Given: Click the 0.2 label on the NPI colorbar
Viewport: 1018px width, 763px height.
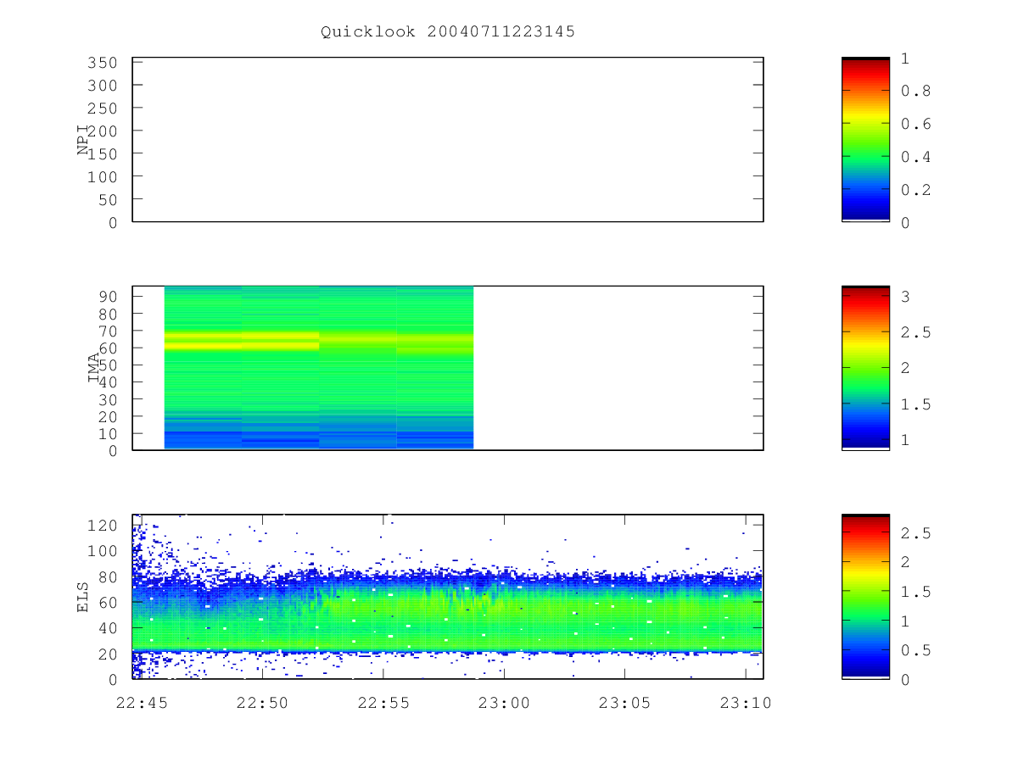Looking at the screenshot, I should point(915,190).
